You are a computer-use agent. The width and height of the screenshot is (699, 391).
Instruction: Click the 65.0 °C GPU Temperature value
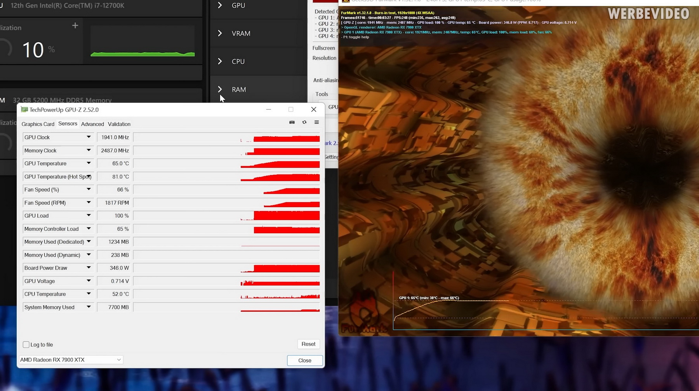coord(113,163)
